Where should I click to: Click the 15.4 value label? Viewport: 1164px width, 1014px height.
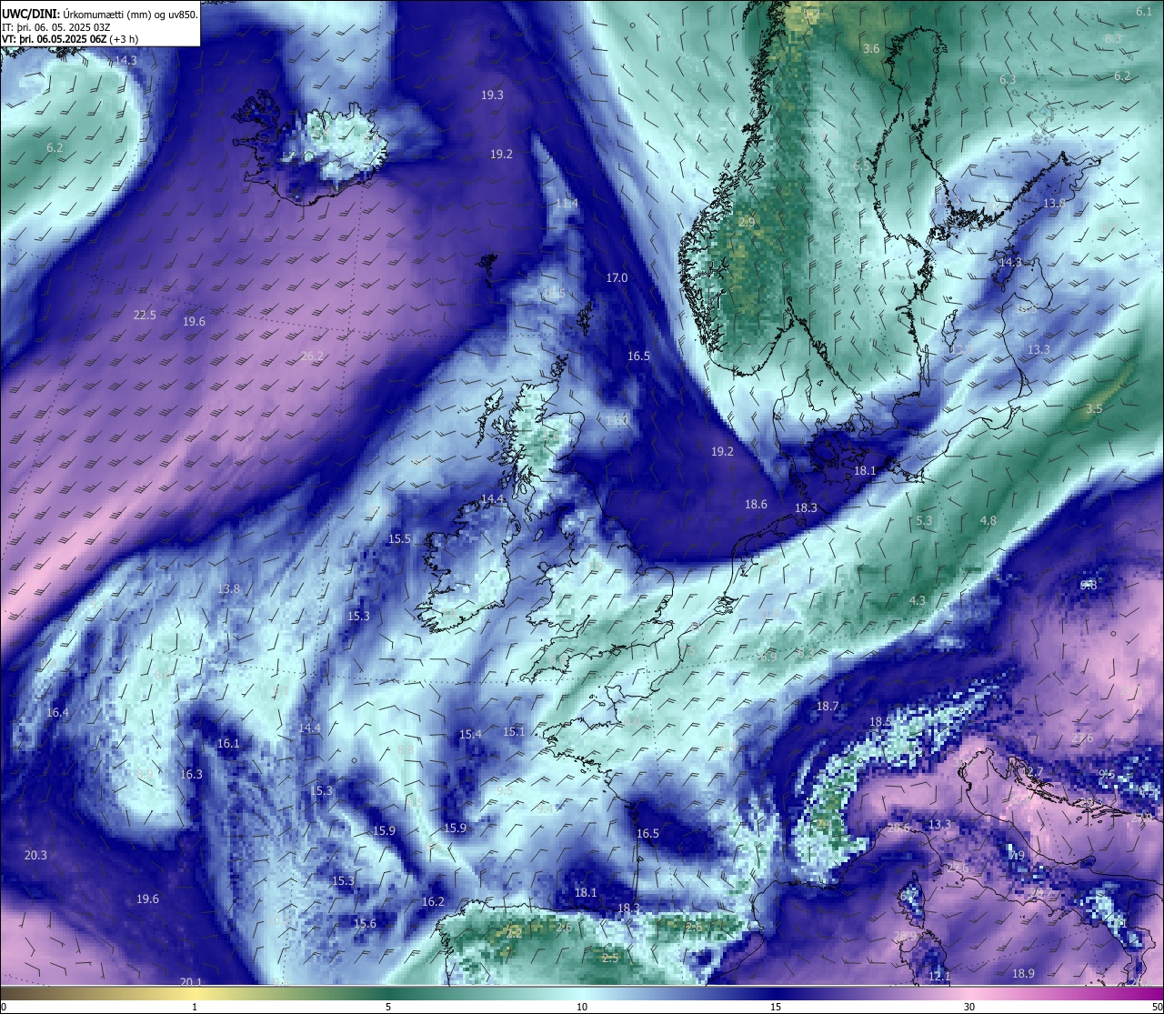tap(470, 734)
